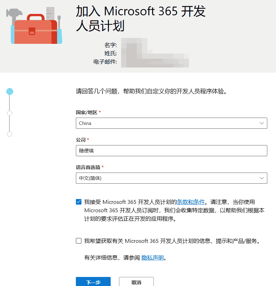Open the 条款和条件 link
Image resolution: width=276 pixels, height=286 pixels.
[191, 202]
